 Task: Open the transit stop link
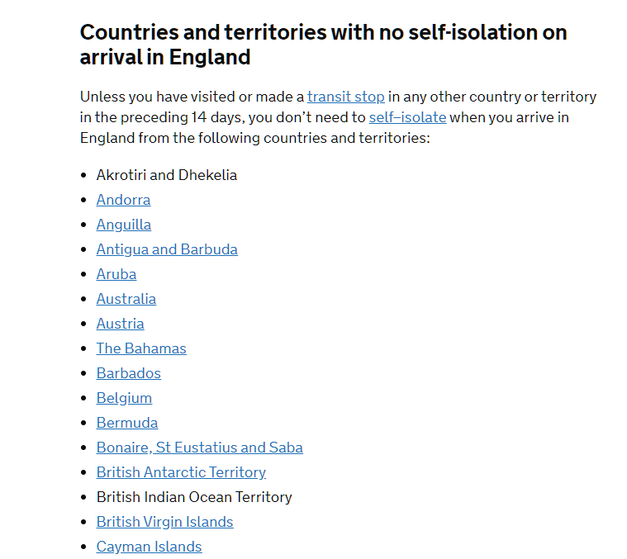tap(345, 97)
